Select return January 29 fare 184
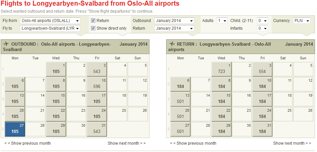Viewport: 317px width, 152px height. click(222, 129)
